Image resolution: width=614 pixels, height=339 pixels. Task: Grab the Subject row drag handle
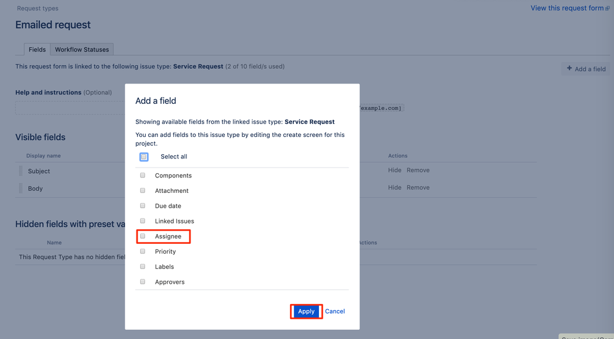point(21,171)
